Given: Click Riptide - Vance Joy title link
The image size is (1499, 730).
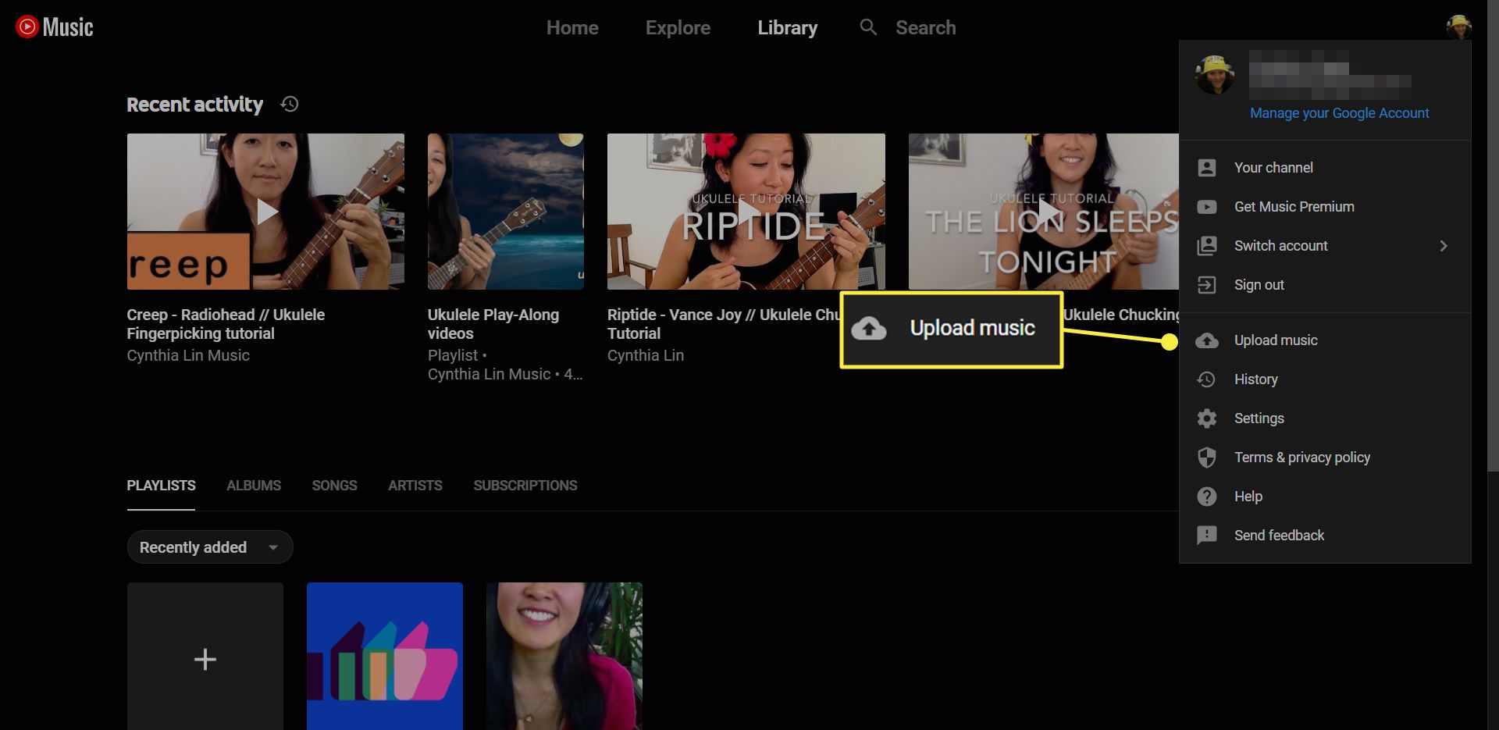Looking at the screenshot, I should [723, 324].
